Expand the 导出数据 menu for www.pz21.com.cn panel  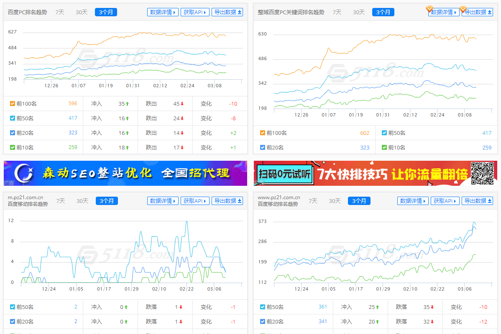point(477,200)
